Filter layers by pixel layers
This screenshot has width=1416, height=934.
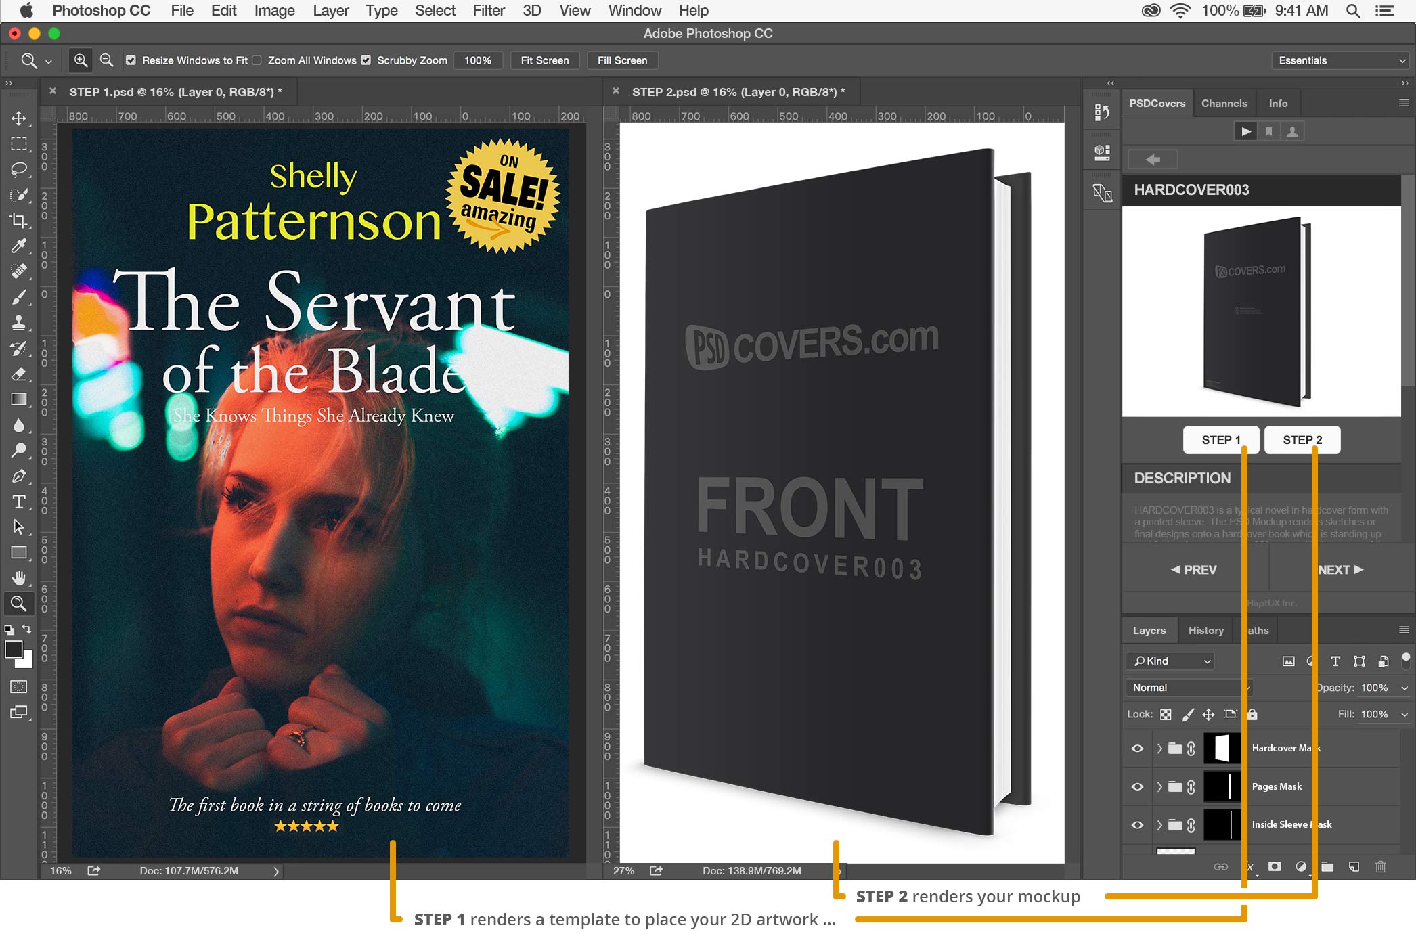pos(1288,661)
